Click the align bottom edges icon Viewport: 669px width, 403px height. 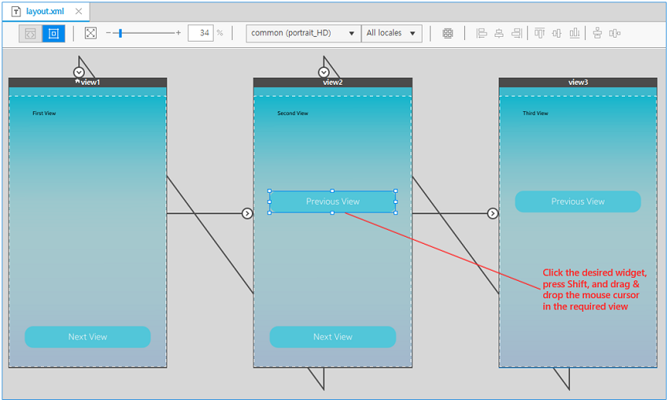coord(575,33)
